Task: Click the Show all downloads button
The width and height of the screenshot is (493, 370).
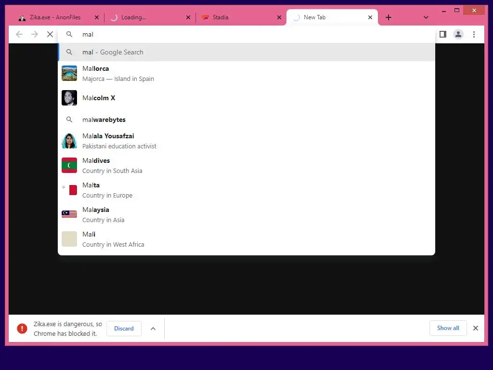Action: click(x=448, y=328)
